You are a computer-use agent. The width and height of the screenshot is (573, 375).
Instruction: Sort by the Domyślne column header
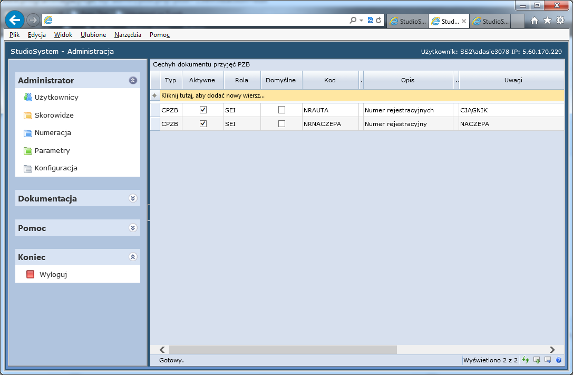point(281,80)
